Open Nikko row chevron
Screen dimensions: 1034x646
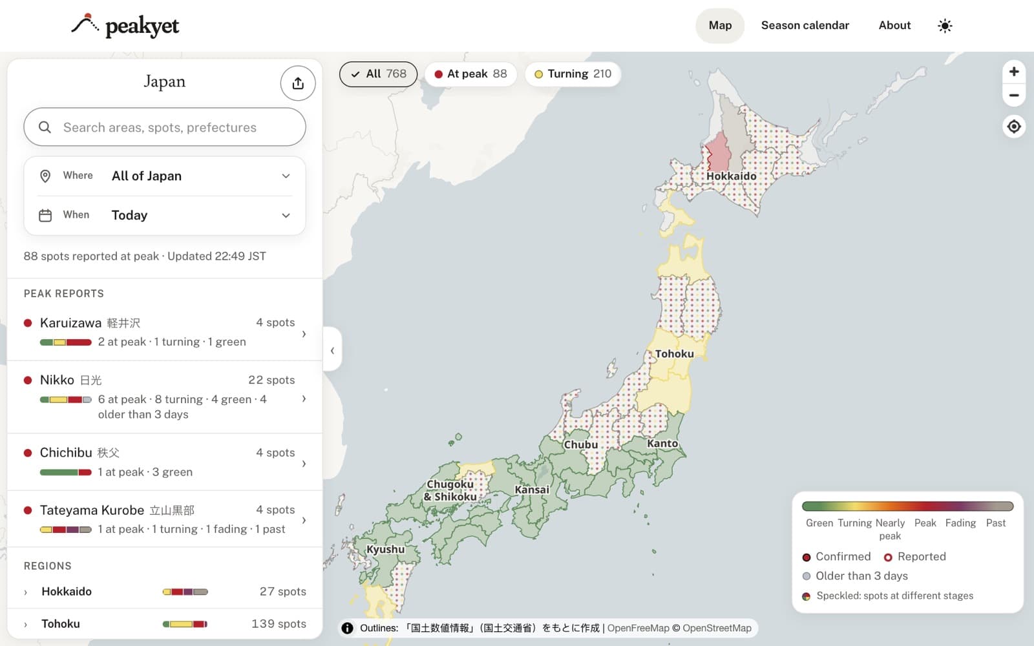point(304,399)
